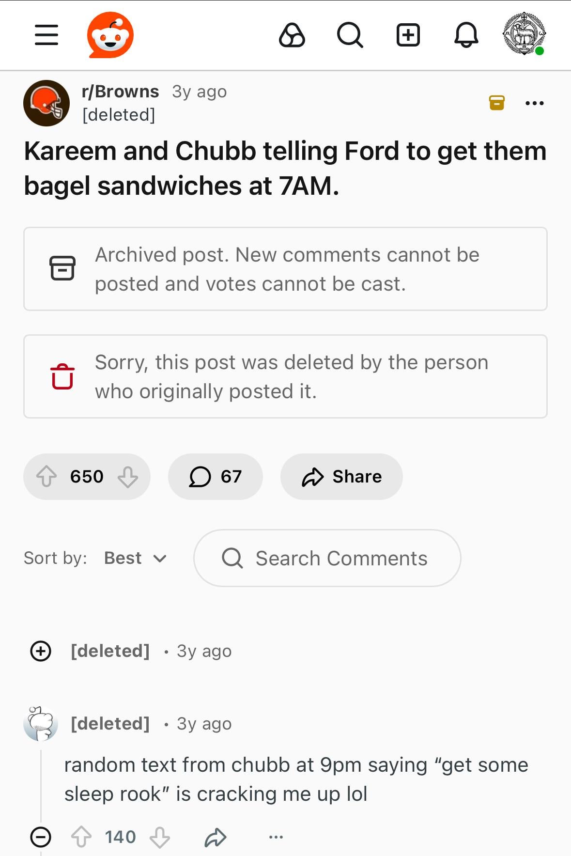Go to the Reddit home logo
Image resolution: width=571 pixels, height=856 pixels.
coord(110,35)
